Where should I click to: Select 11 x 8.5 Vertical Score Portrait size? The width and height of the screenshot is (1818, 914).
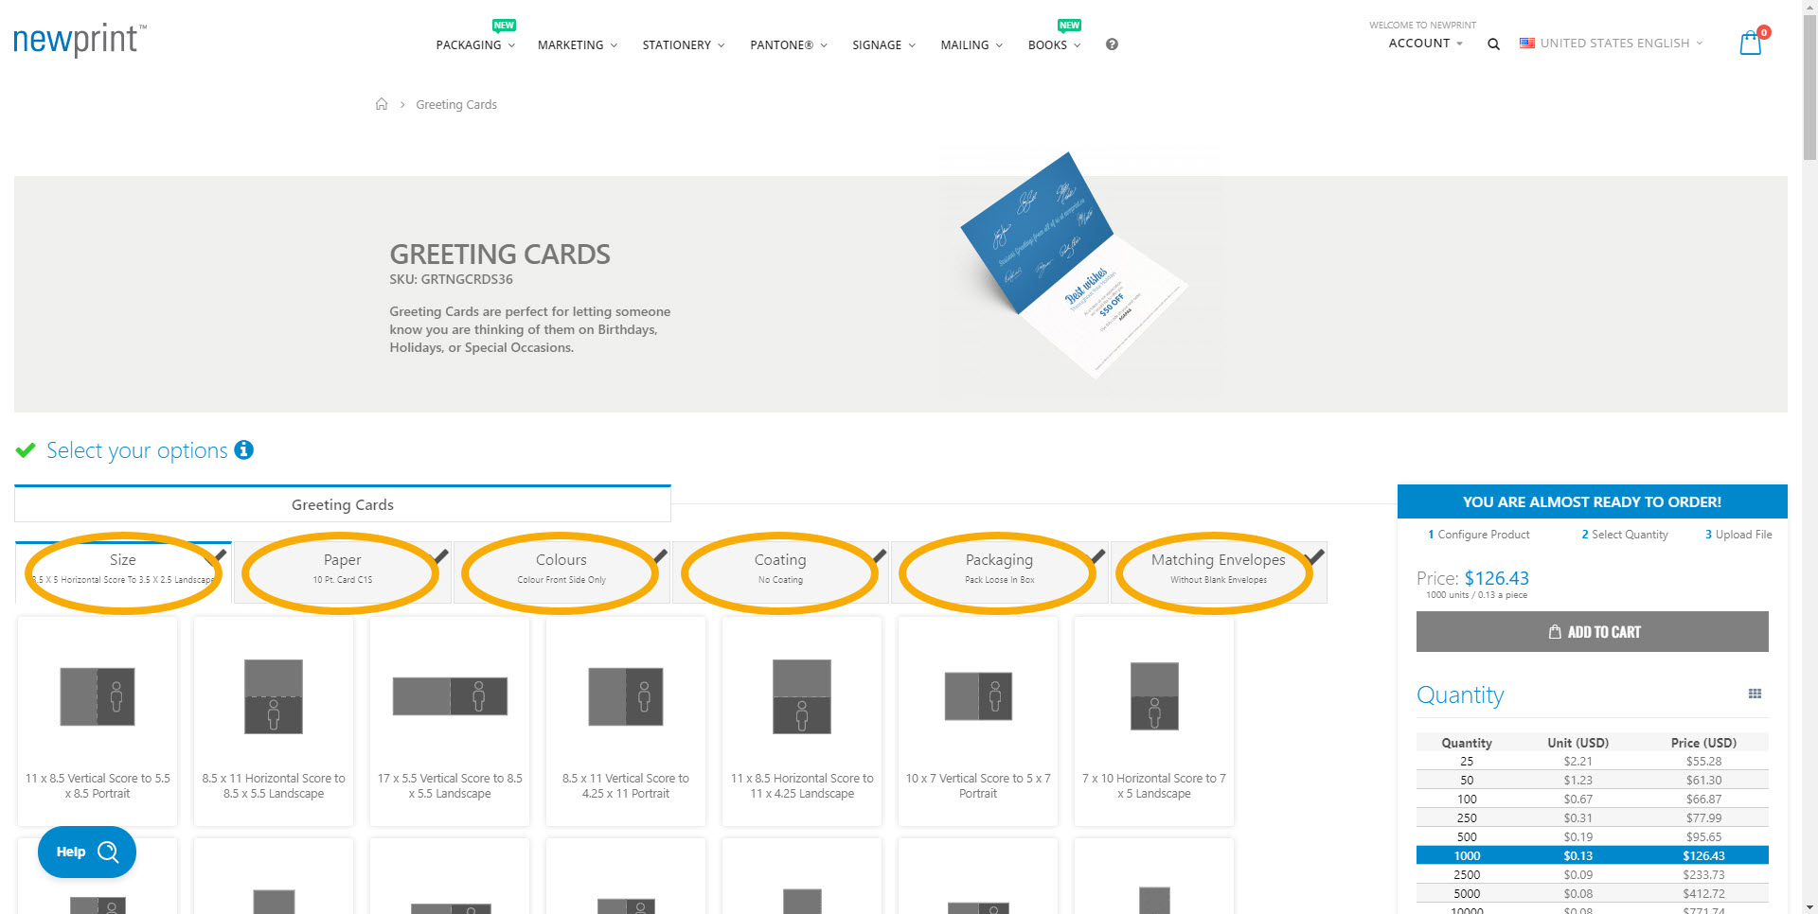[98, 721]
